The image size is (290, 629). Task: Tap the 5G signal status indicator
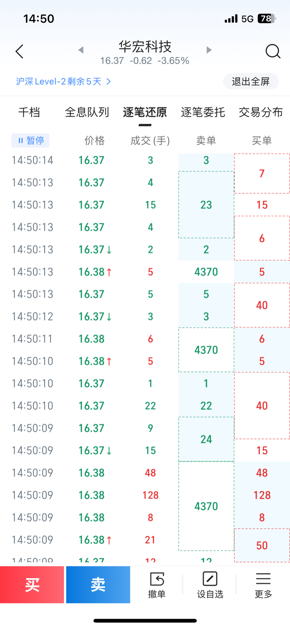247,19
